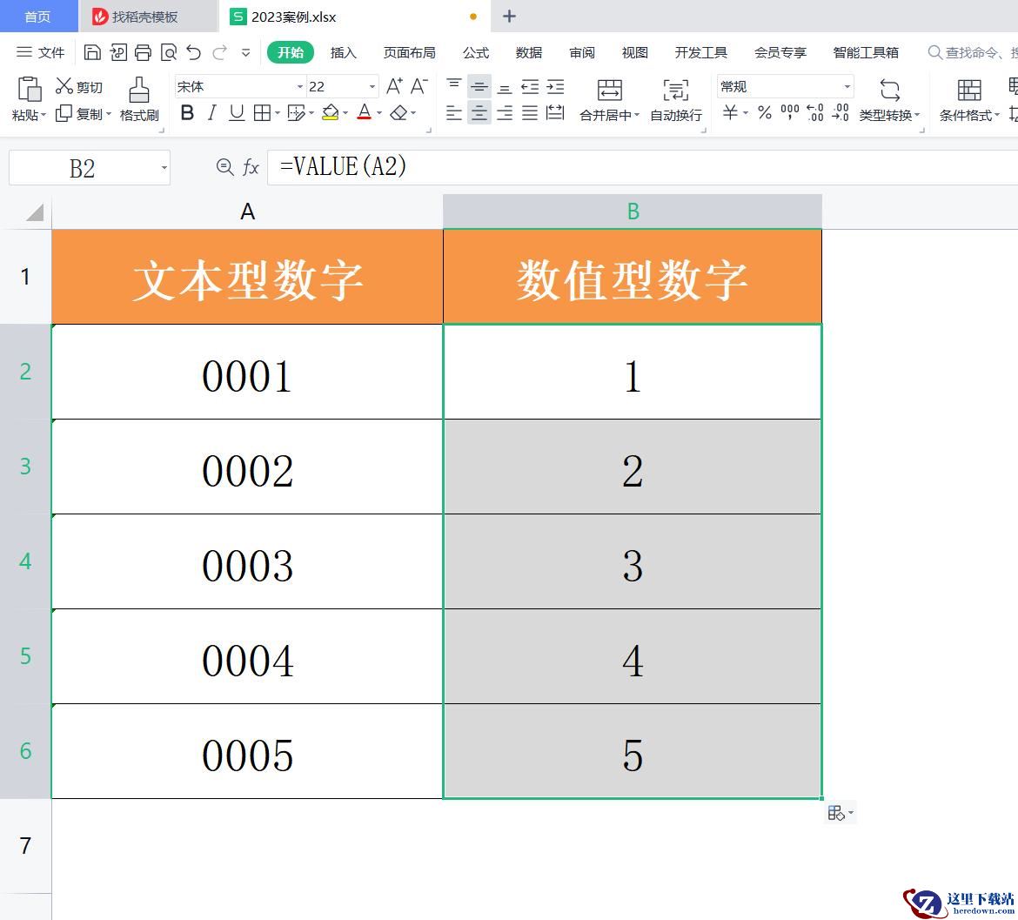This screenshot has height=920, width=1018.
Task: Click the grayed Redo arrow
Action: [x=220, y=52]
